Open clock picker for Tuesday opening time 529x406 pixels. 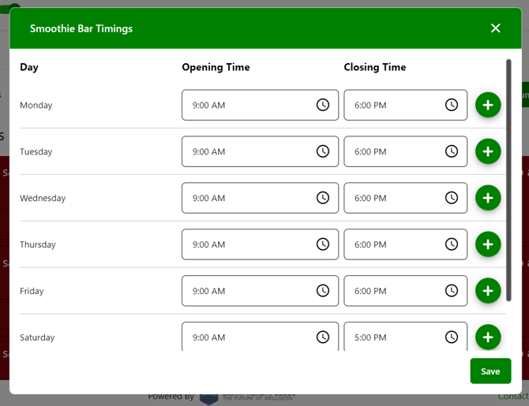323,151
